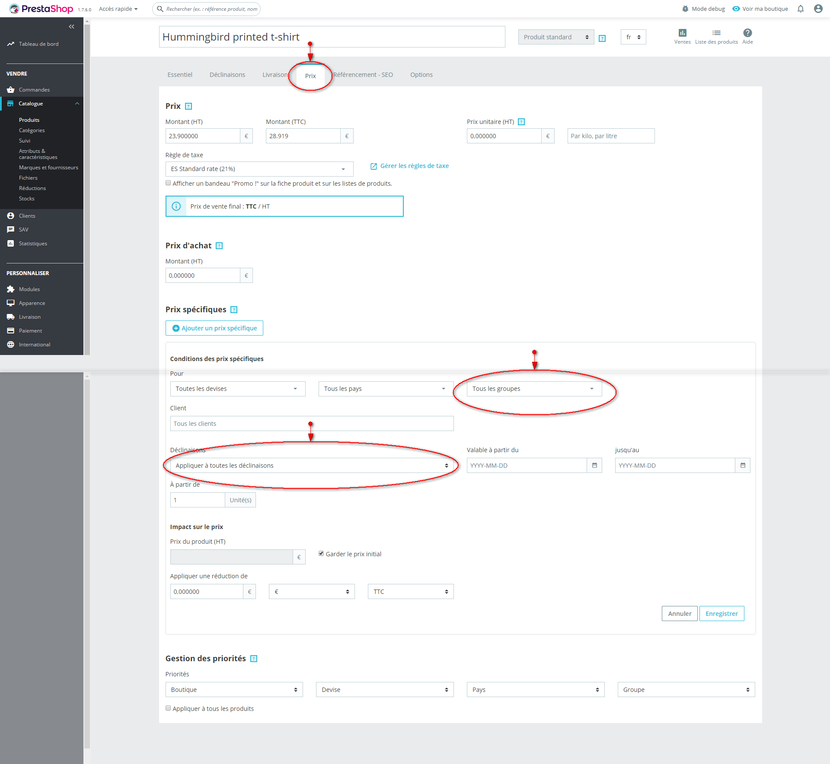The width and height of the screenshot is (830, 764).
Task: Check Appliquer à tous les produits
Action: [168, 708]
